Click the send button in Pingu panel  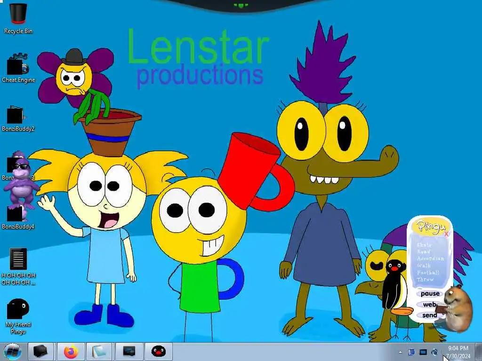coord(429,315)
